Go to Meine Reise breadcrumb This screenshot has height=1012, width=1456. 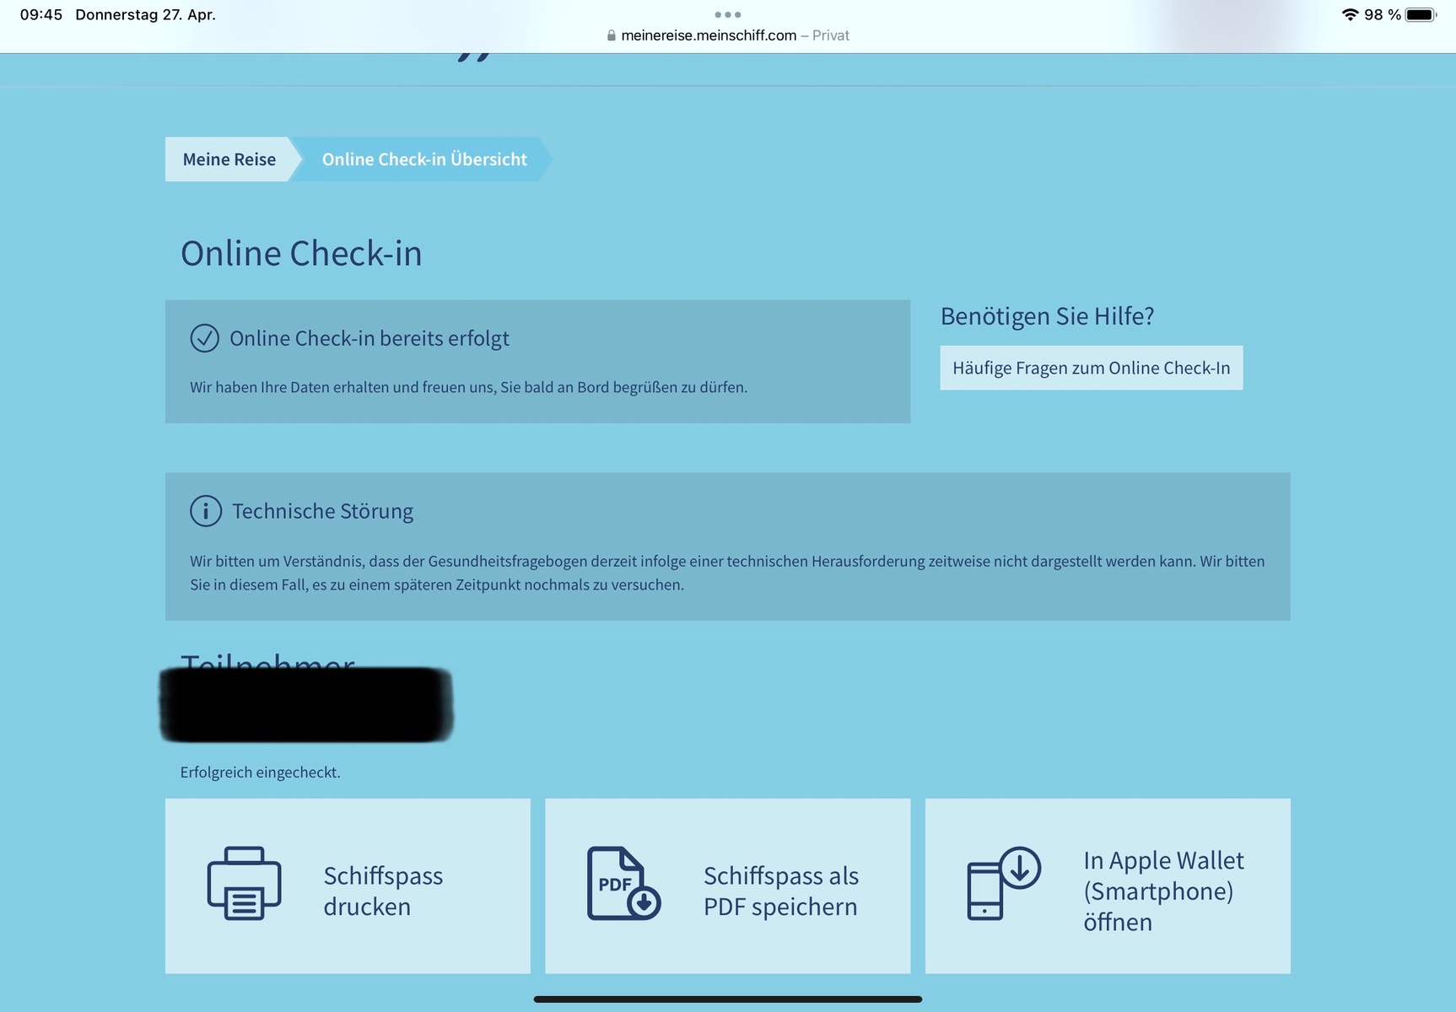coord(229,159)
